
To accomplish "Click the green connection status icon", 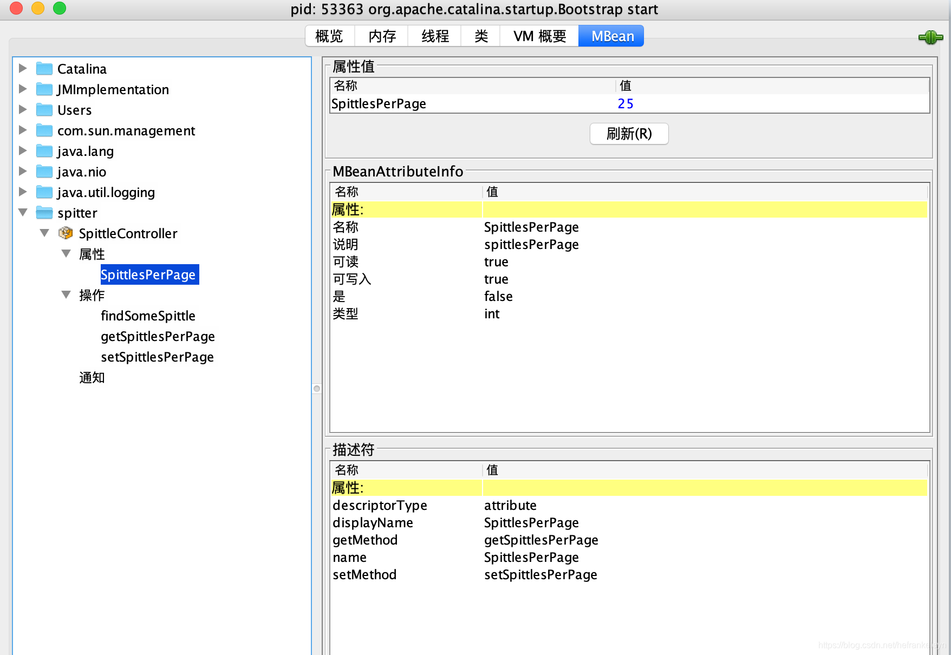I will pos(930,37).
